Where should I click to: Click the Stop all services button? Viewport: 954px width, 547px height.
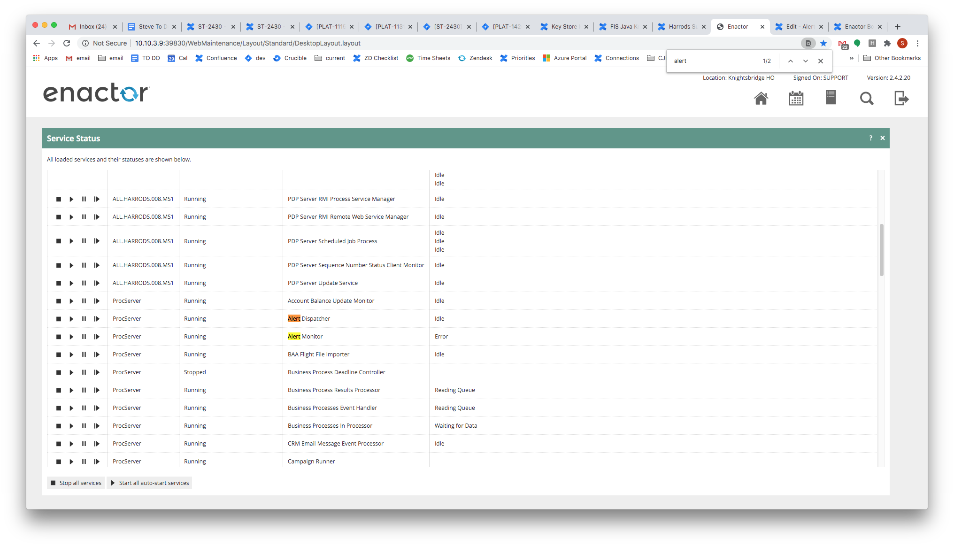pos(76,483)
